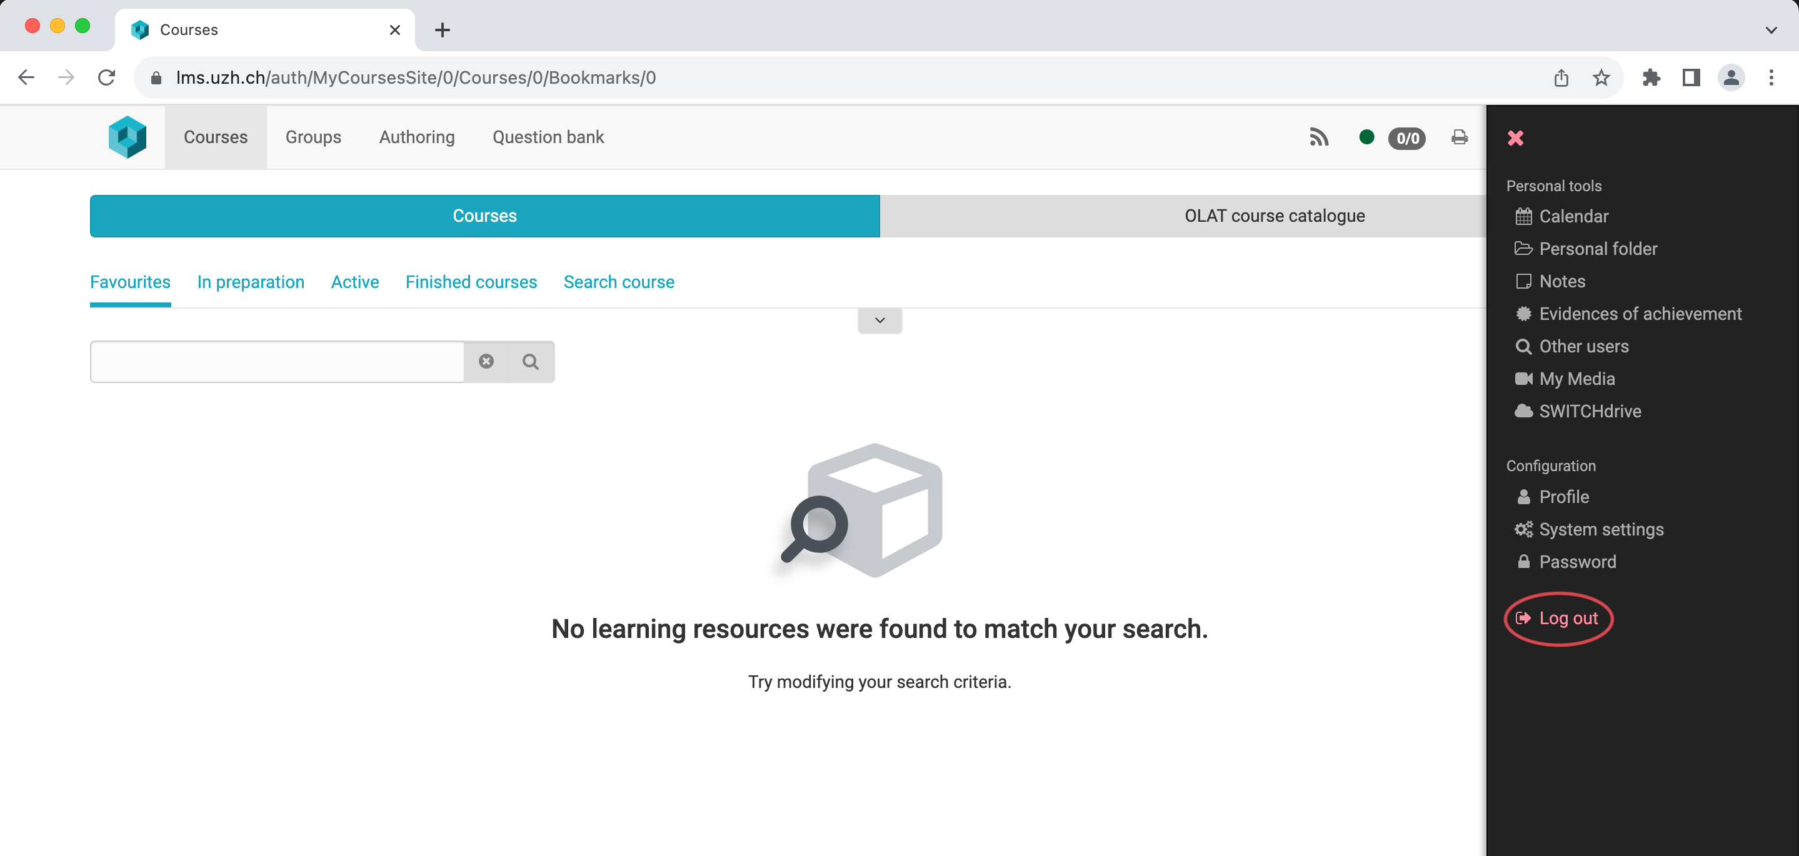This screenshot has width=1799, height=856.
Task: Open Calendar in personal tools
Action: (x=1561, y=216)
